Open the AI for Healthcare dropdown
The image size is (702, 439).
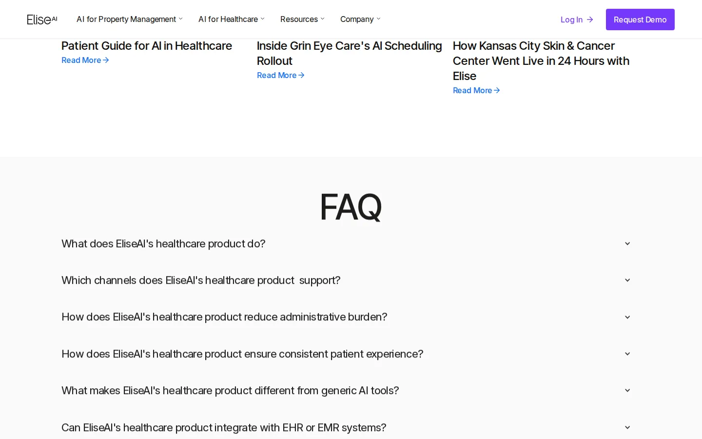[231, 19]
